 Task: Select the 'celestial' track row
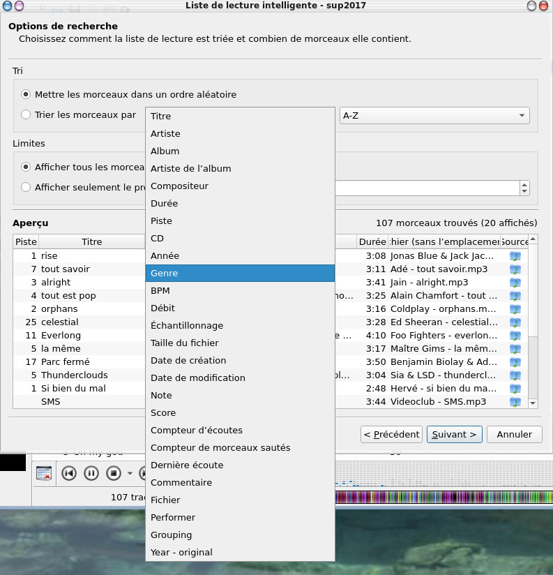click(x=79, y=322)
